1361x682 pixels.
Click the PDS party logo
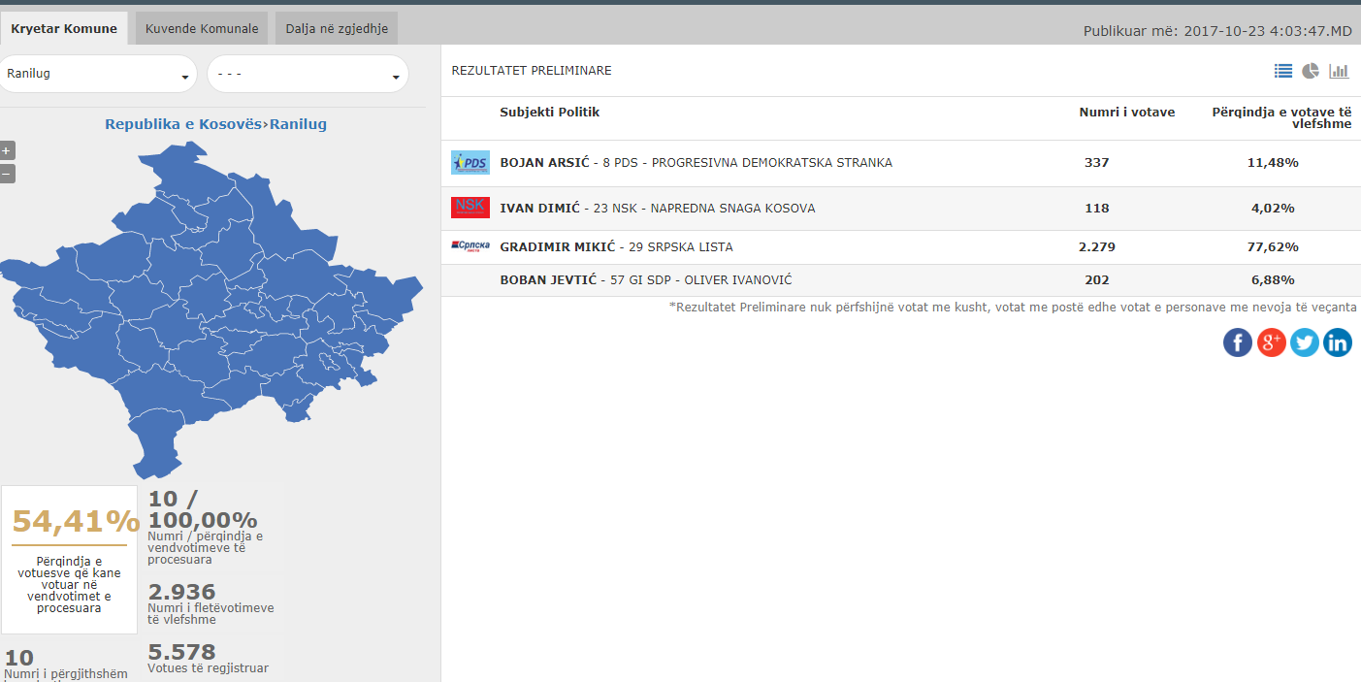click(470, 163)
